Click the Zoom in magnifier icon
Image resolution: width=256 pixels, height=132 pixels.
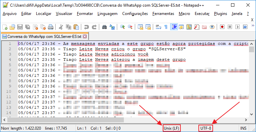pyautogui.click(x=122, y=27)
